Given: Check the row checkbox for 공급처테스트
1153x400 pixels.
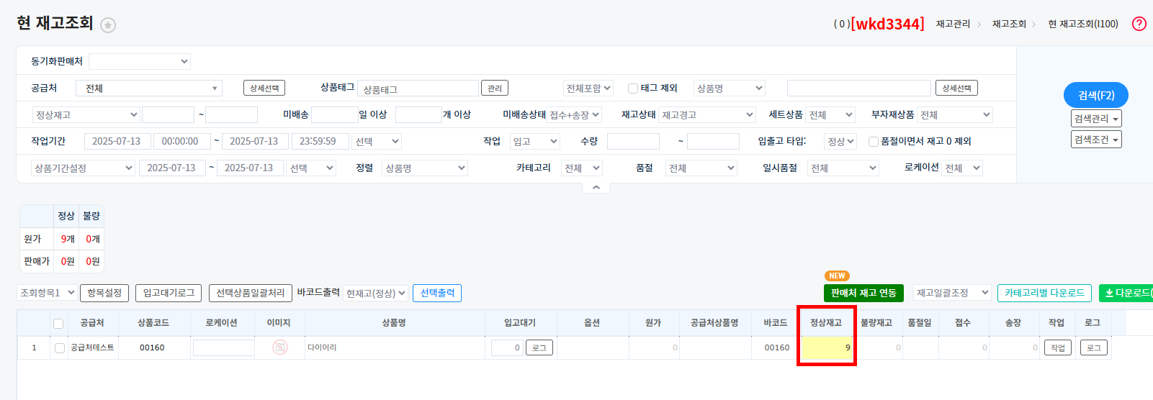Looking at the screenshot, I should [60, 348].
